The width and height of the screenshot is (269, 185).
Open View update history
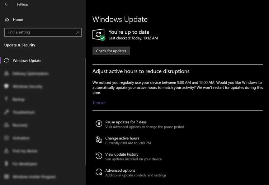pos(122,154)
